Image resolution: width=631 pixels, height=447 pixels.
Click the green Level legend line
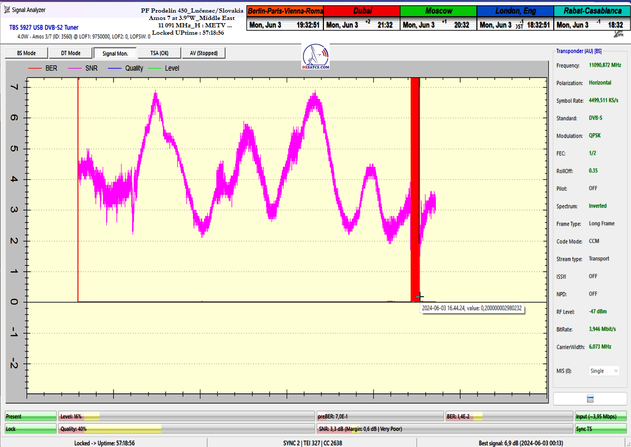click(x=155, y=68)
